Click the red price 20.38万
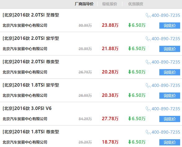The width and height of the screenshot is (182, 147). click(x=110, y=95)
